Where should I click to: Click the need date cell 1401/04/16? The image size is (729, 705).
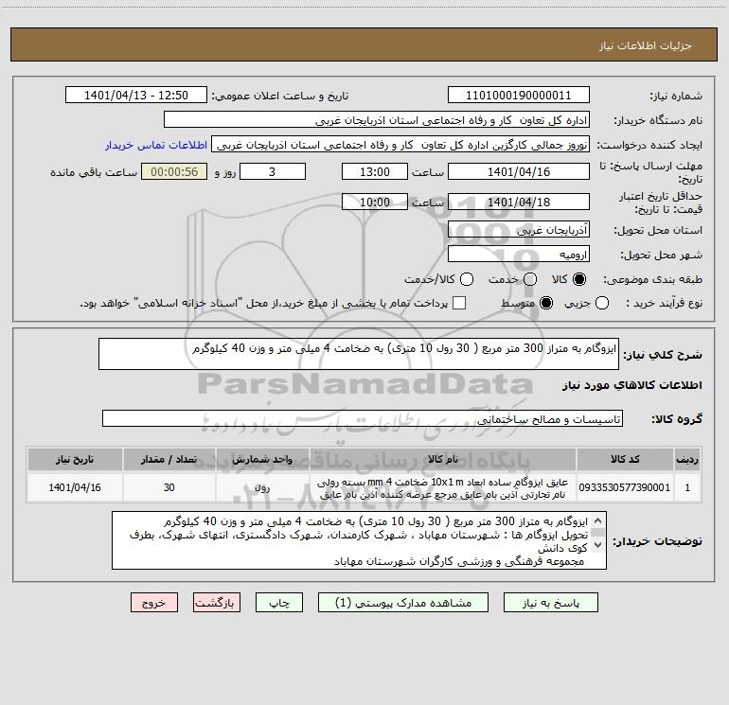click(x=75, y=487)
